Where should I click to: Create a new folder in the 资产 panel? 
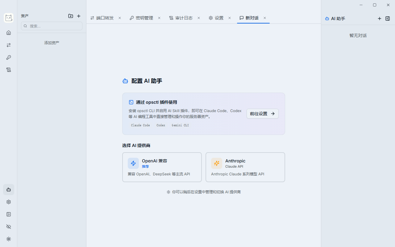tap(71, 16)
